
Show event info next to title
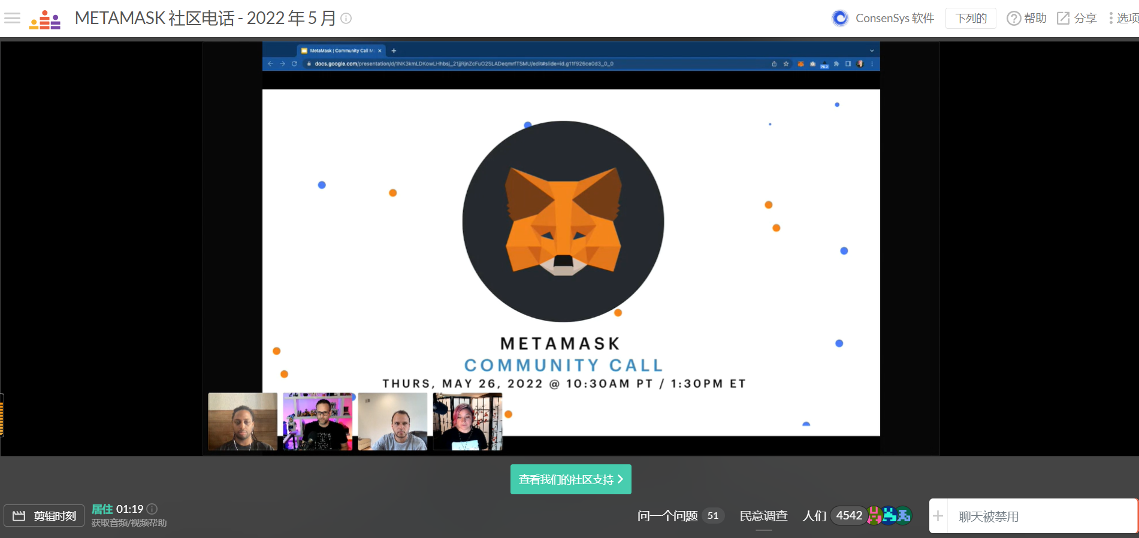tap(346, 19)
